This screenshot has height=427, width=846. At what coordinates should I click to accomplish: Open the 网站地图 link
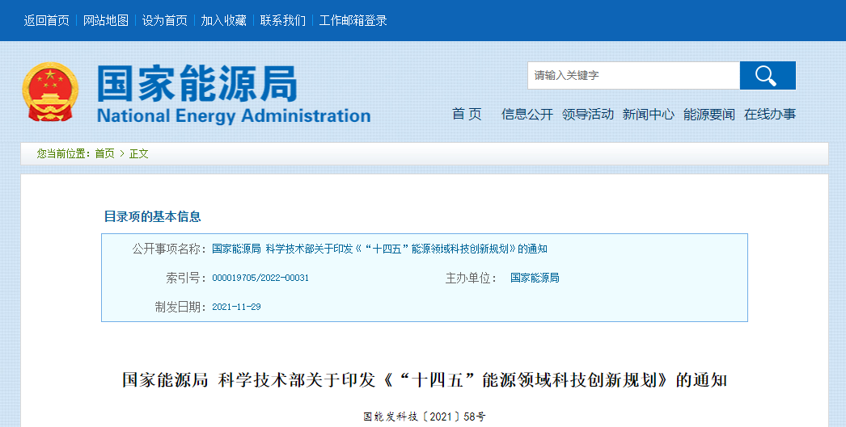coord(106,20)
